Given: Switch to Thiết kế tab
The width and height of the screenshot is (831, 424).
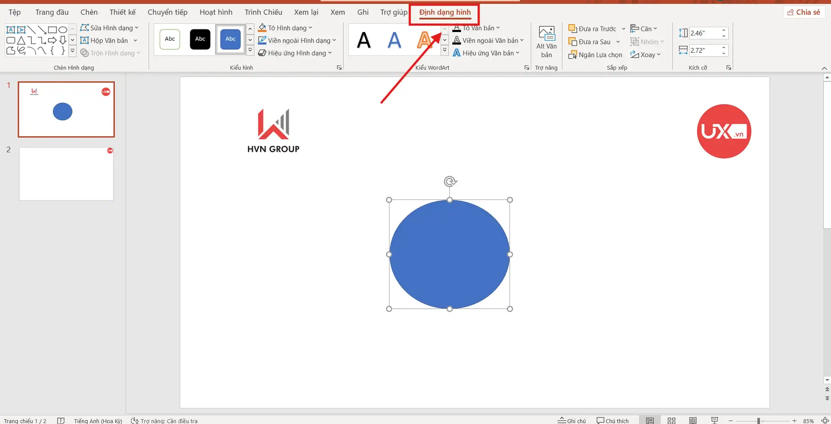Looking at the screenshot, I should 122,12.
